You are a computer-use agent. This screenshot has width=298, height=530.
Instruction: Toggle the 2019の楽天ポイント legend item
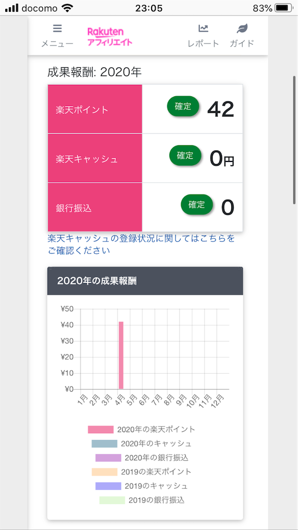pyautogui.click(x=142, y=472)
